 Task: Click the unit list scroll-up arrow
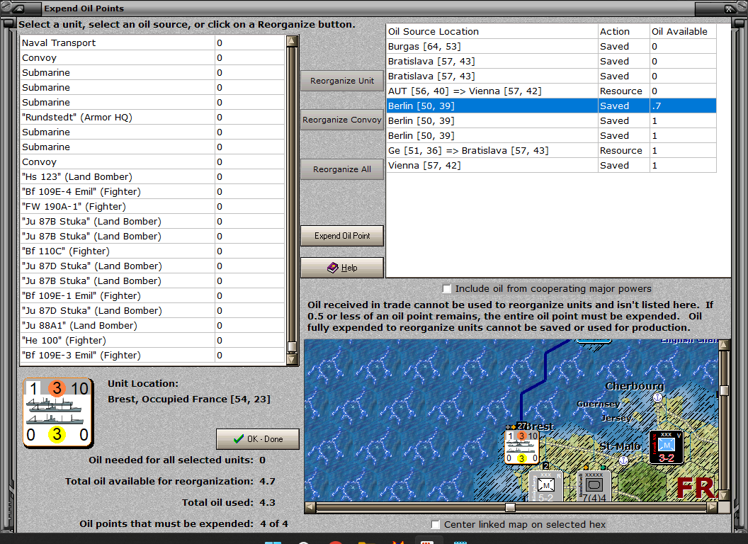[x=292, y=41]
